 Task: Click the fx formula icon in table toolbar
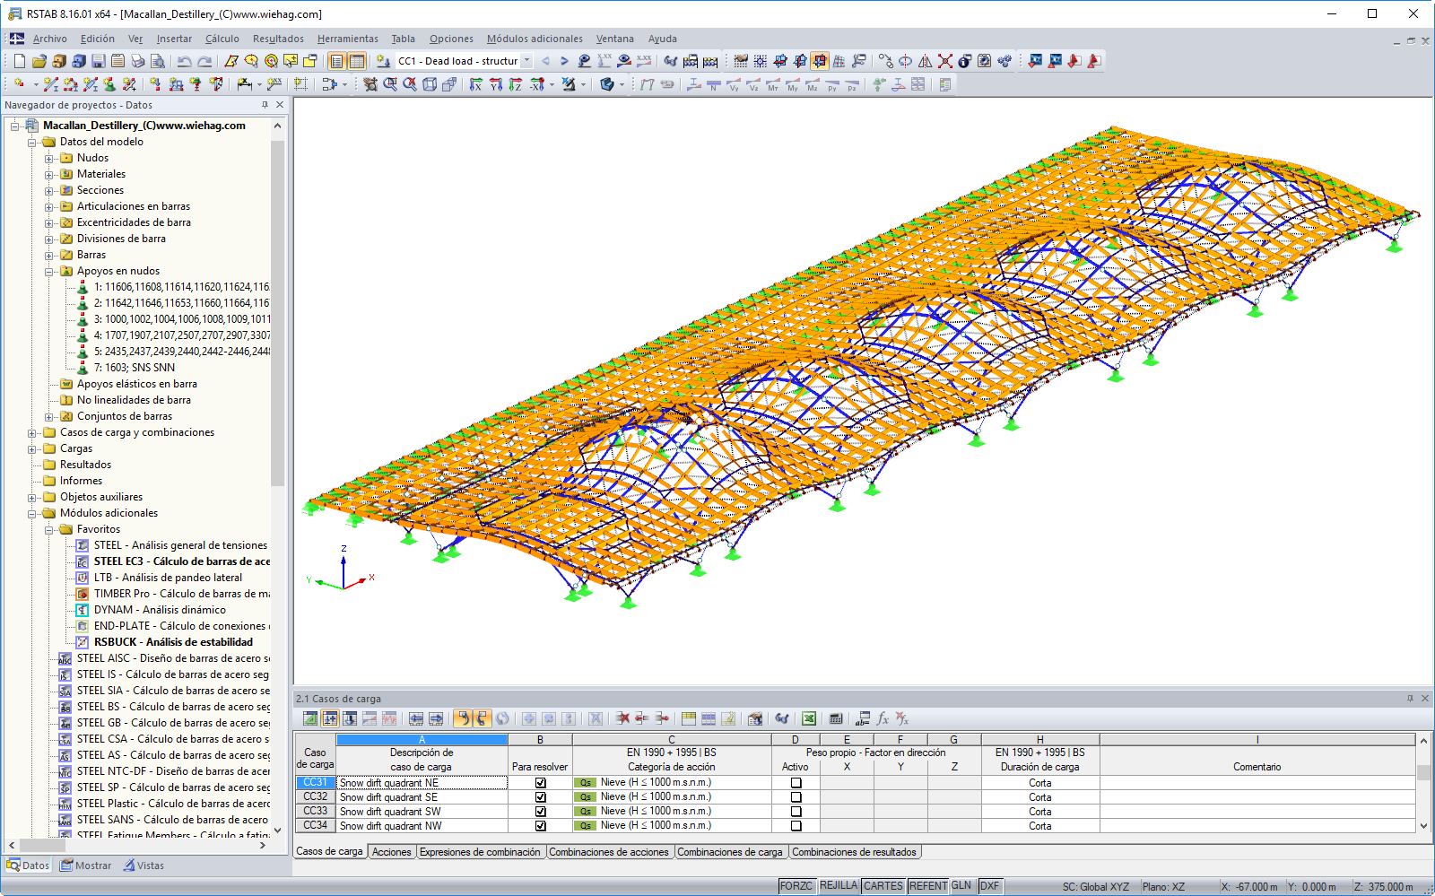click(x=883, y=718)
